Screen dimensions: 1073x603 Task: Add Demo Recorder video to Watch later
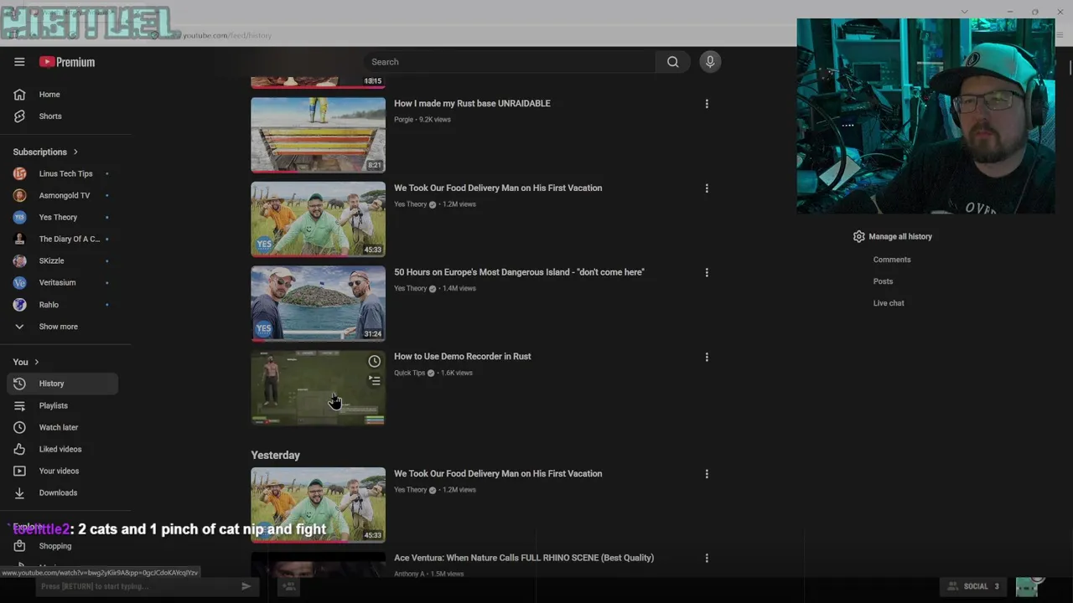(375, 362)
